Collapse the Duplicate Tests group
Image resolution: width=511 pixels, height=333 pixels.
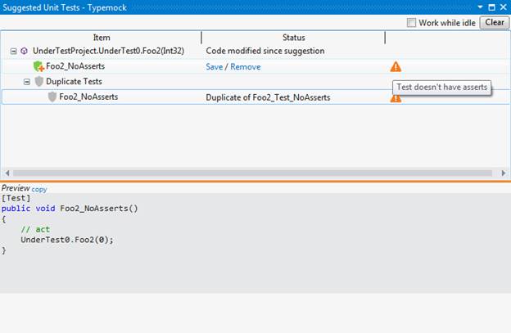pyautogui.click(x=27, y=82)
